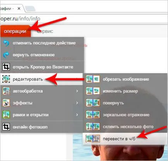Image resolution: width=168 pixels, height=161 pixels.
Task: Click the зеркальное отражение icon
Action: tap(93, 115)
